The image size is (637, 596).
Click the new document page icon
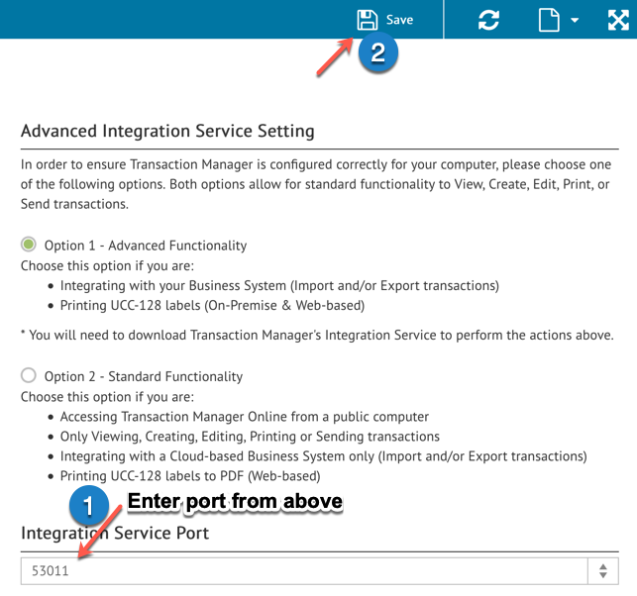coord(549,20)
